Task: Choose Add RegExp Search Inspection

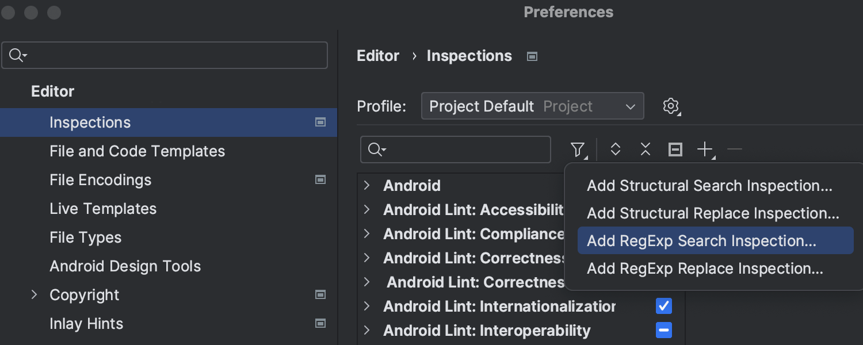Action: pos(701,241)
